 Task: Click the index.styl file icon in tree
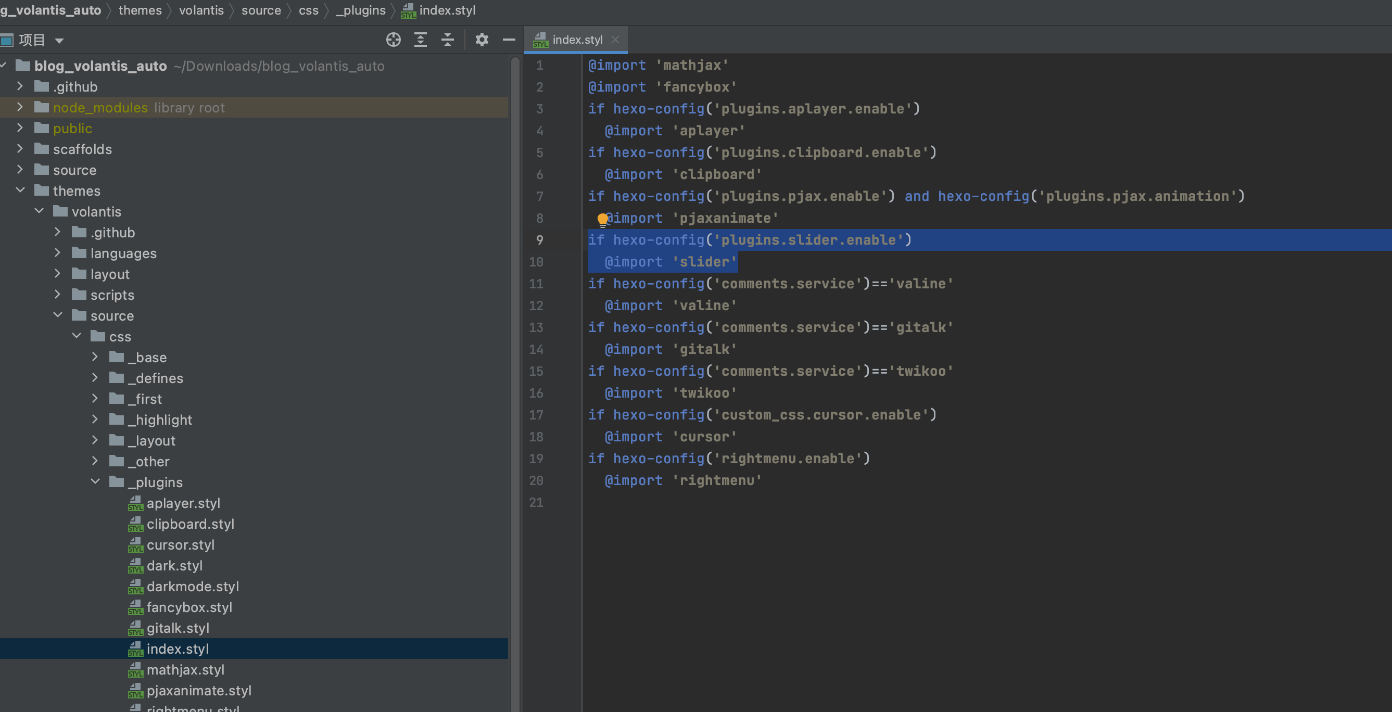click(x=136, y=649)
